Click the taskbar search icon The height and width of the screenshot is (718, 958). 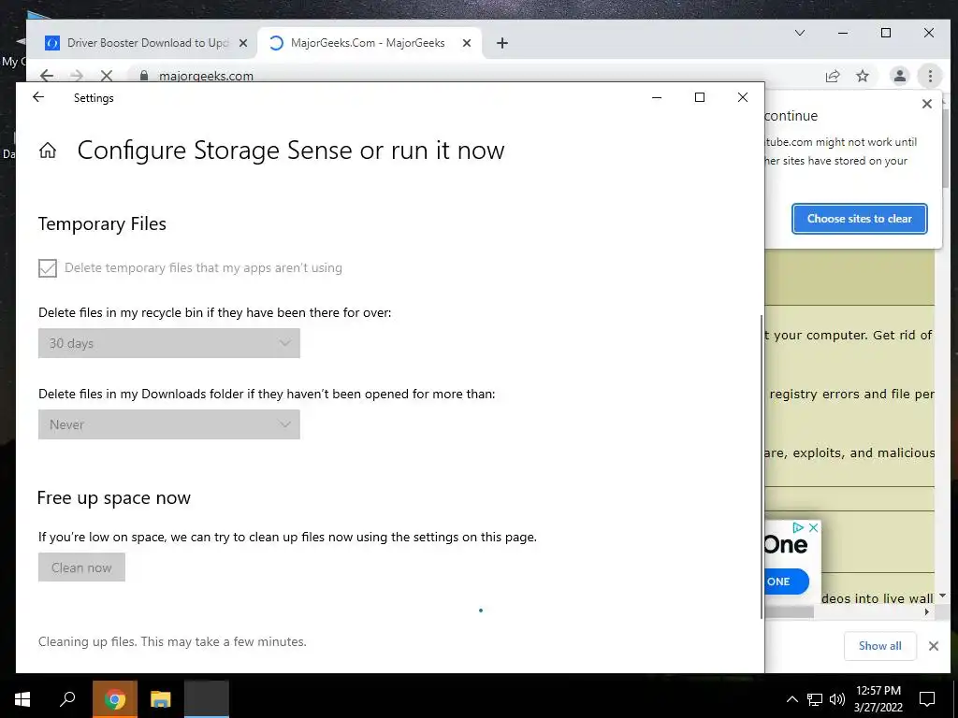point(68,699)
